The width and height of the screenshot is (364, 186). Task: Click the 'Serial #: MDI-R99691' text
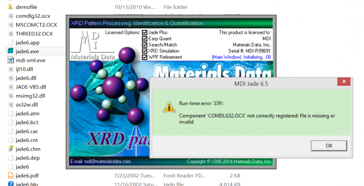click(x=249, y=51)
